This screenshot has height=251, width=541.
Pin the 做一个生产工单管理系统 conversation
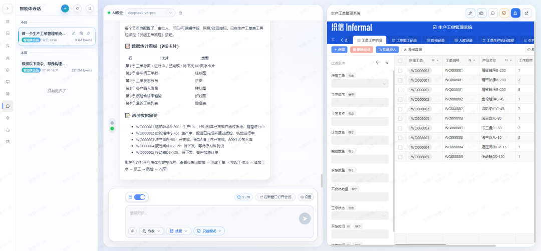pyautogui.click(x=89, y=34)
